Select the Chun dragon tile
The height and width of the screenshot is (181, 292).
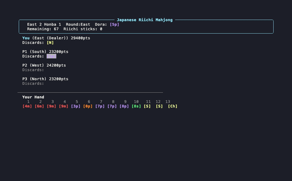pos(173,106)
